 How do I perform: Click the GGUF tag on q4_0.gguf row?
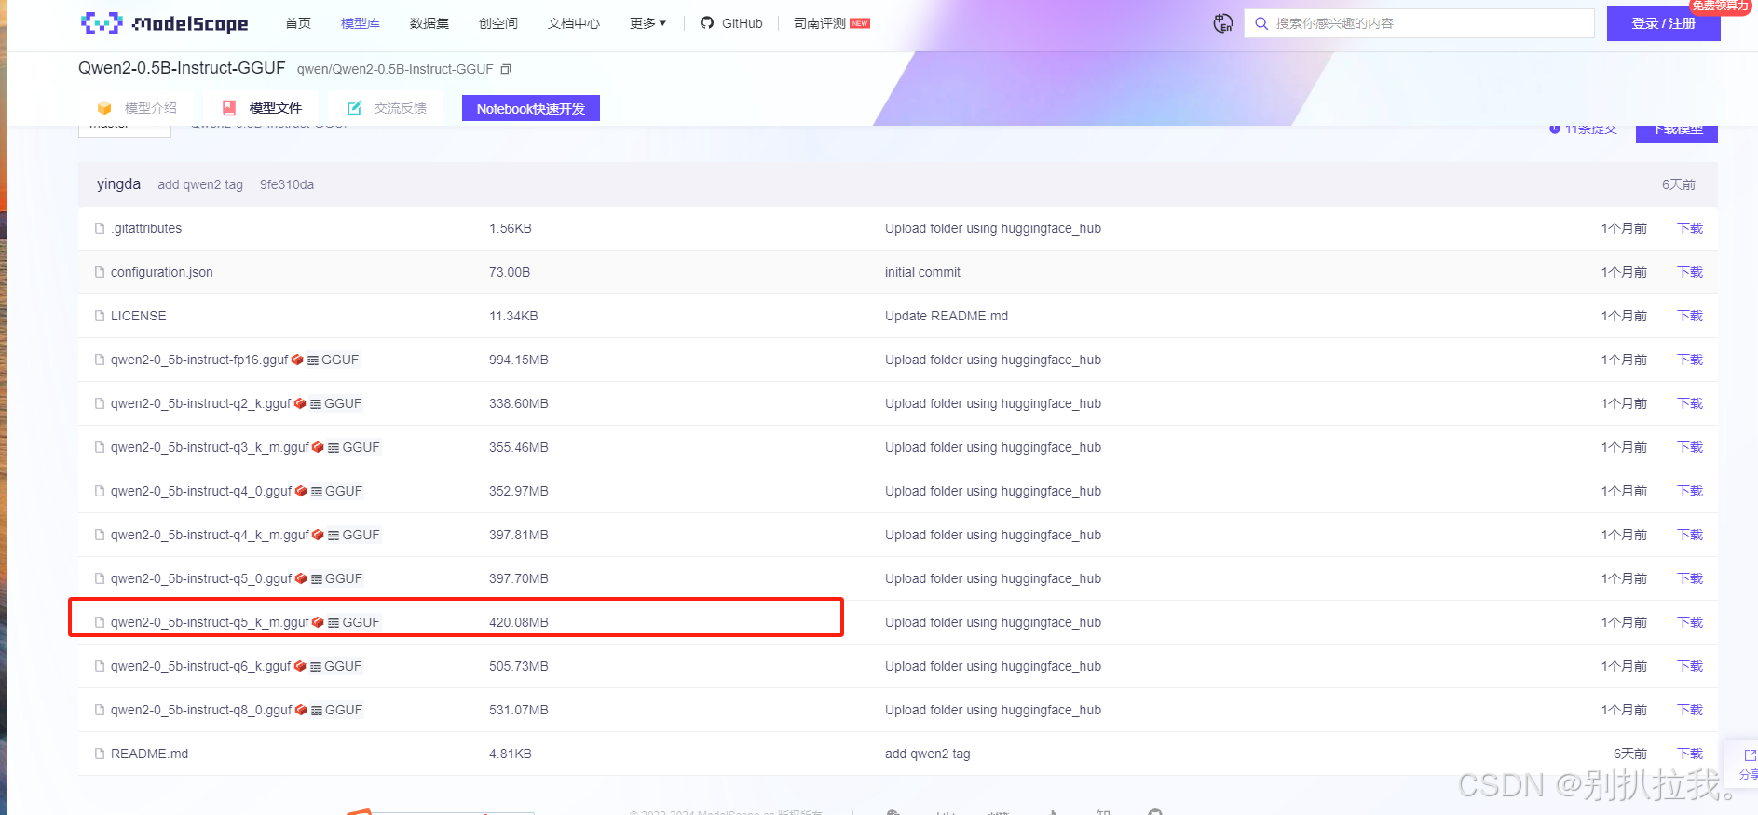coord(336,491)
